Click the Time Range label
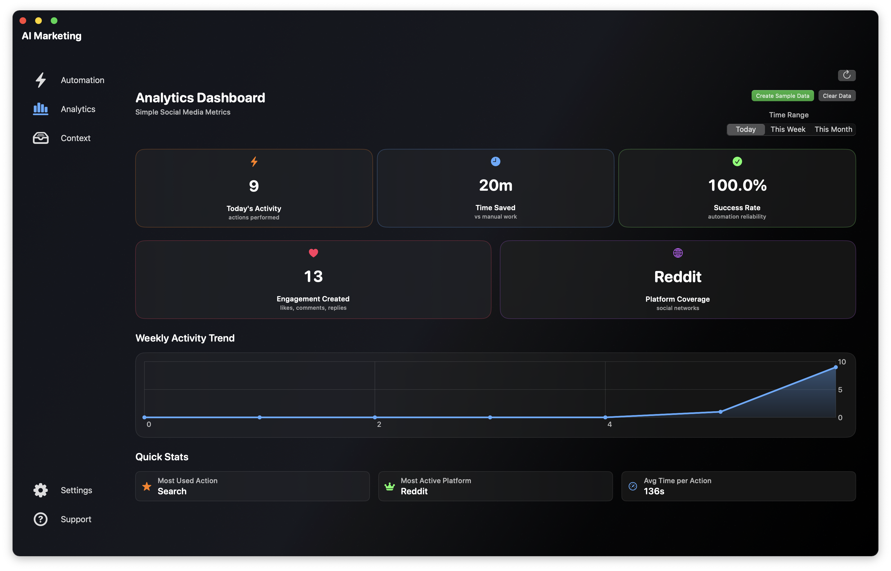891x571 pixels. (x=788, y=115)
